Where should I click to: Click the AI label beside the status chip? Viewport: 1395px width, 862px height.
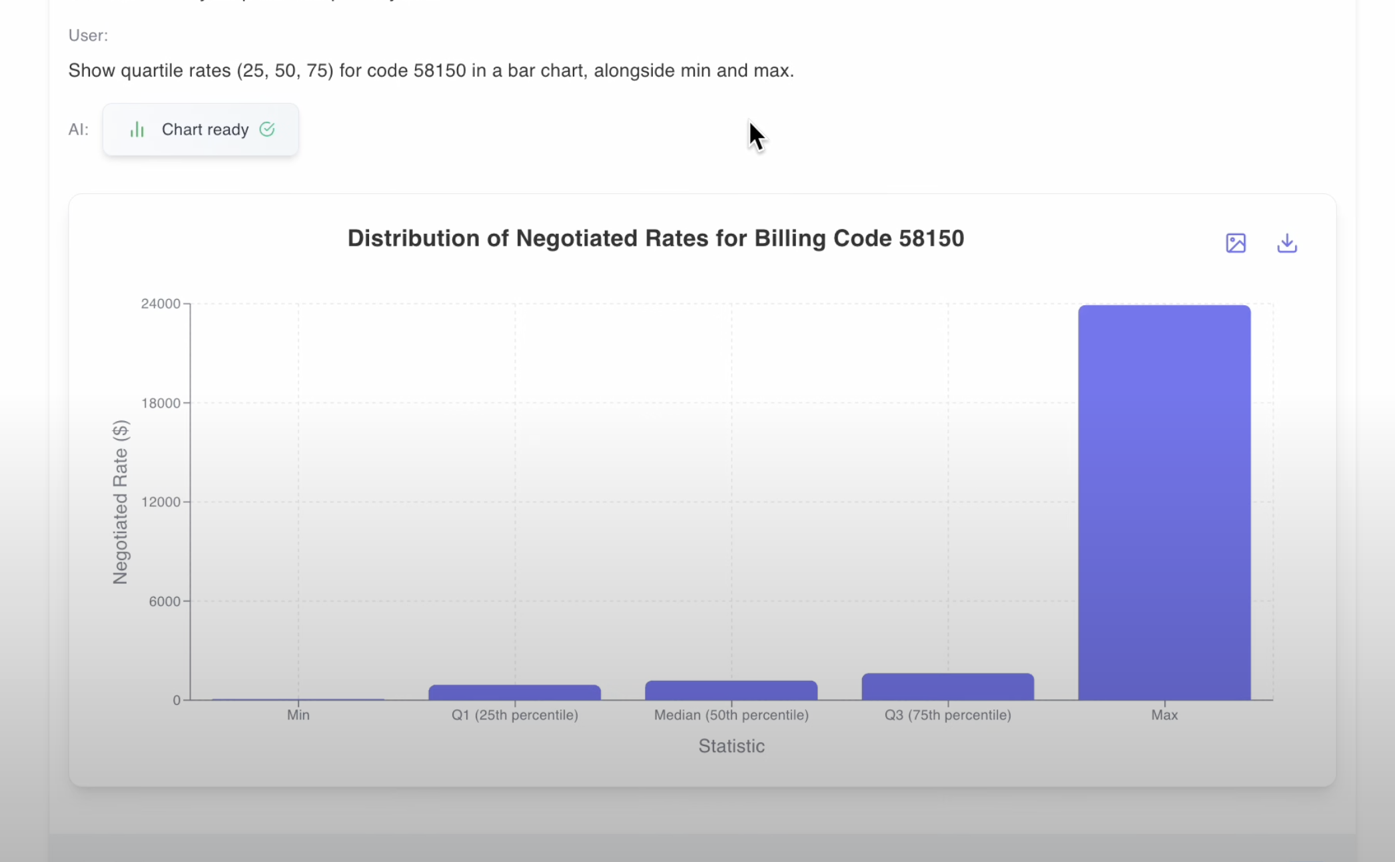pos(78,129)
